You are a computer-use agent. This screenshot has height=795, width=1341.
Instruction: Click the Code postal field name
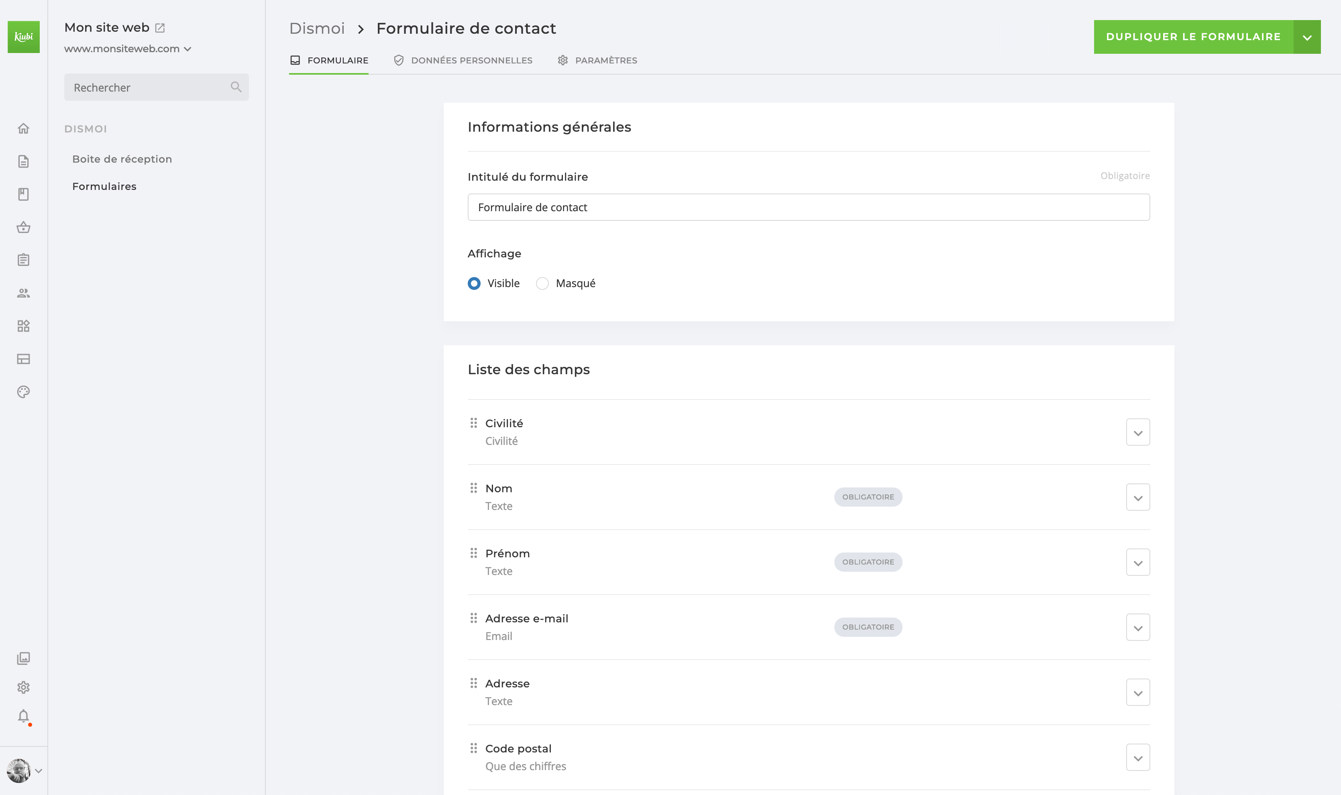point(518,748)
